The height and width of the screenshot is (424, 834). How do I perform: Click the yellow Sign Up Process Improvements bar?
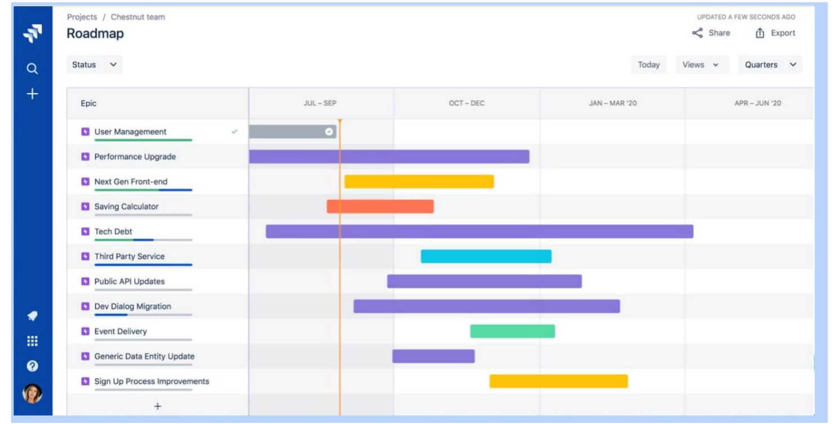pos(559,381)
